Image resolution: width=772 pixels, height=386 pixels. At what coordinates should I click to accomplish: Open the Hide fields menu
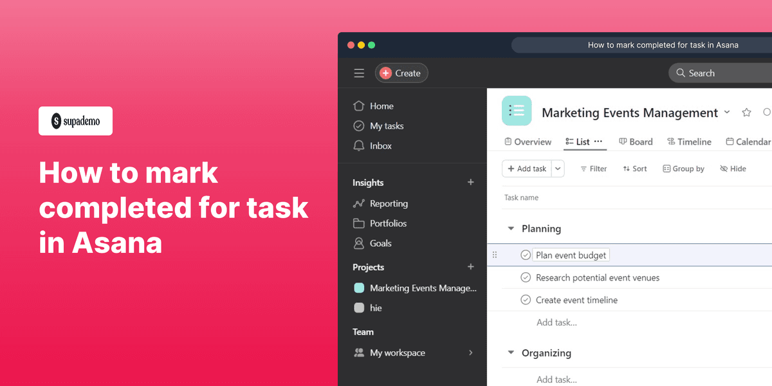point(733,169)
